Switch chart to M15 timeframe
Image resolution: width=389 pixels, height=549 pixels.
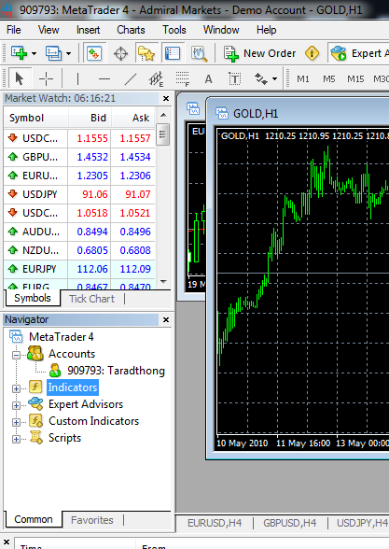click(x=355, y=79)
